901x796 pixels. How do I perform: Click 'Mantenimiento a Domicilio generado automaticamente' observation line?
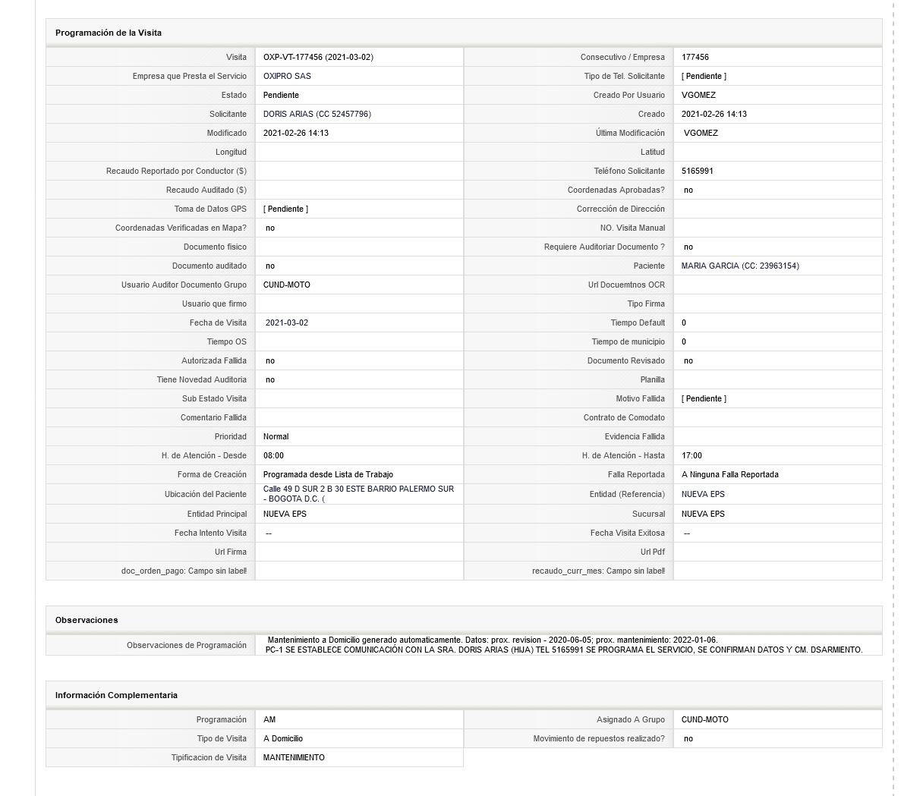tap(493, 640)
